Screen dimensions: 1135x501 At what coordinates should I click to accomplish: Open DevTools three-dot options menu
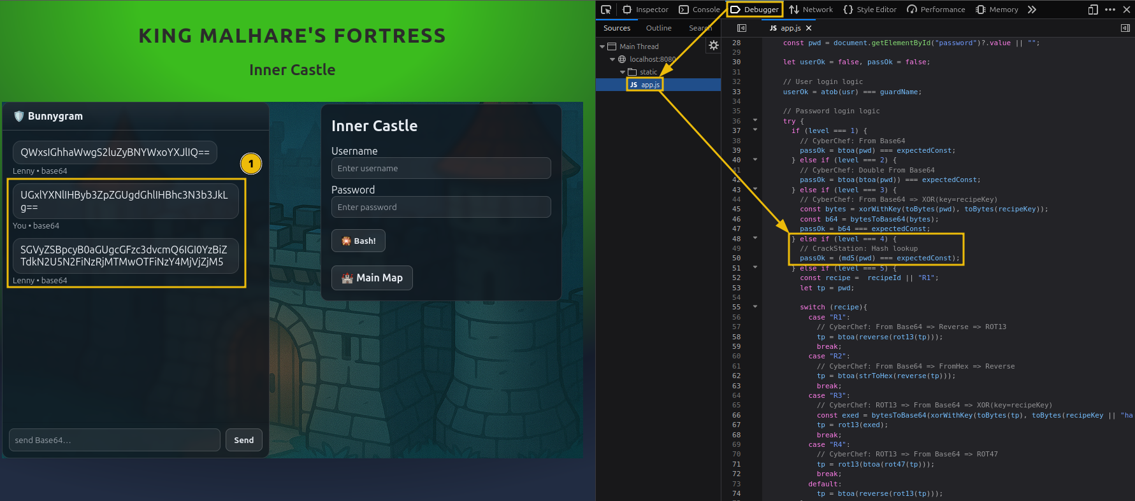click(x=1110, y=10)
